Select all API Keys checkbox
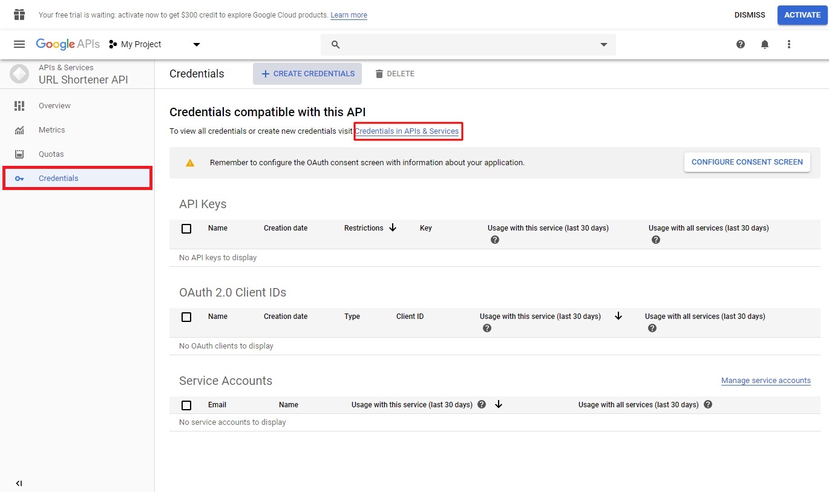The height and width of the screenshot is (492, 829). pos(186,229)
